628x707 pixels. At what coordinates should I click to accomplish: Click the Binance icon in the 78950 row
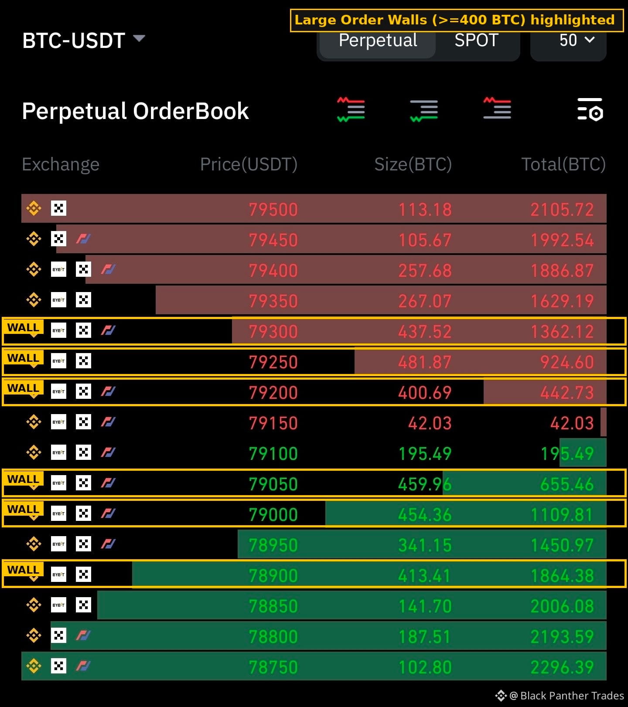pos(34,544)
